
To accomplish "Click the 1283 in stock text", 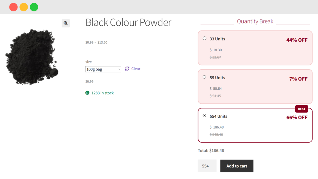I will click(103, 93).
